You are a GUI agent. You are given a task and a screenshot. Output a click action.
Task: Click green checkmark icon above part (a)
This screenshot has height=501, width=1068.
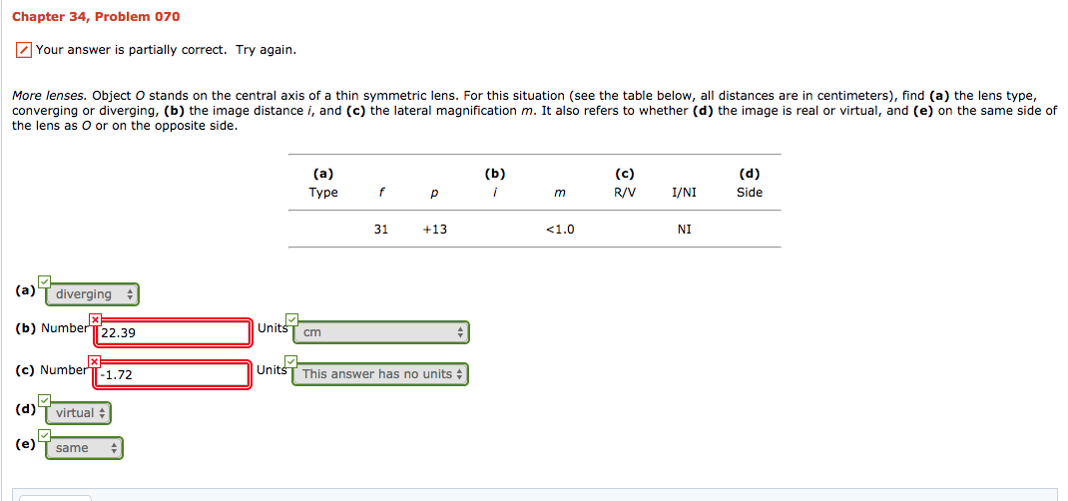(45, 281)
